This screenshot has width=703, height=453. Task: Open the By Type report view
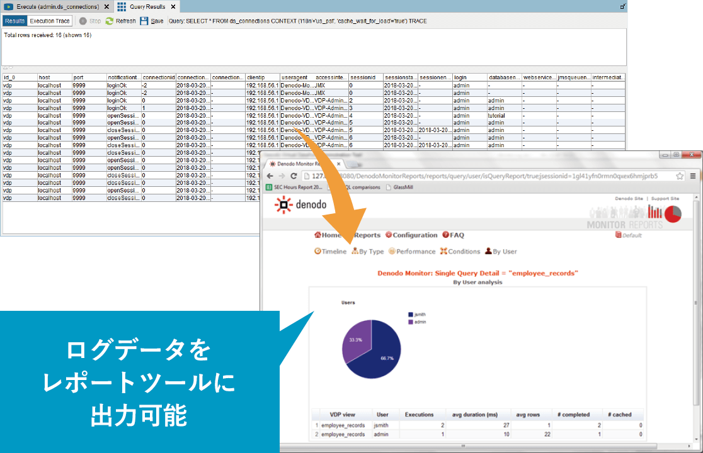point(368,252)
